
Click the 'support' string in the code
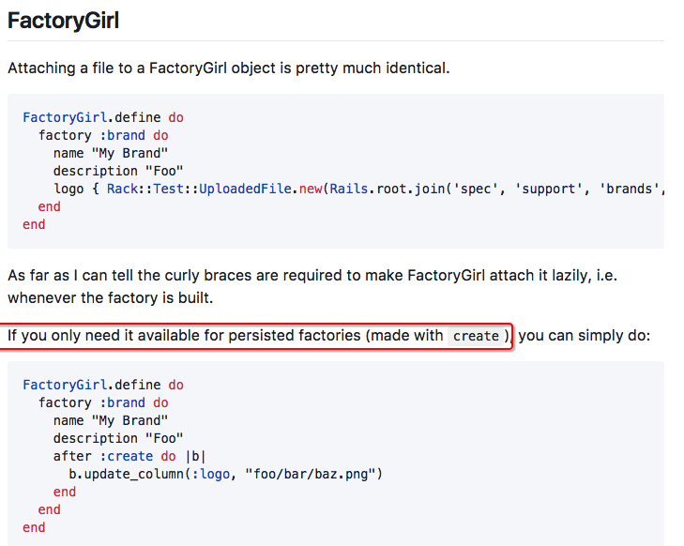pos(548,189)
